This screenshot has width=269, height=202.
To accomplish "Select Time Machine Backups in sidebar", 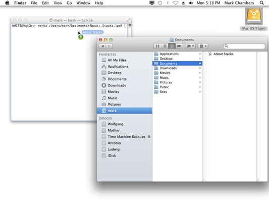I will [x=124, y=137].
